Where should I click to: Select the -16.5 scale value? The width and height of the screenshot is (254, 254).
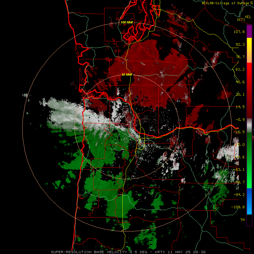239,132
